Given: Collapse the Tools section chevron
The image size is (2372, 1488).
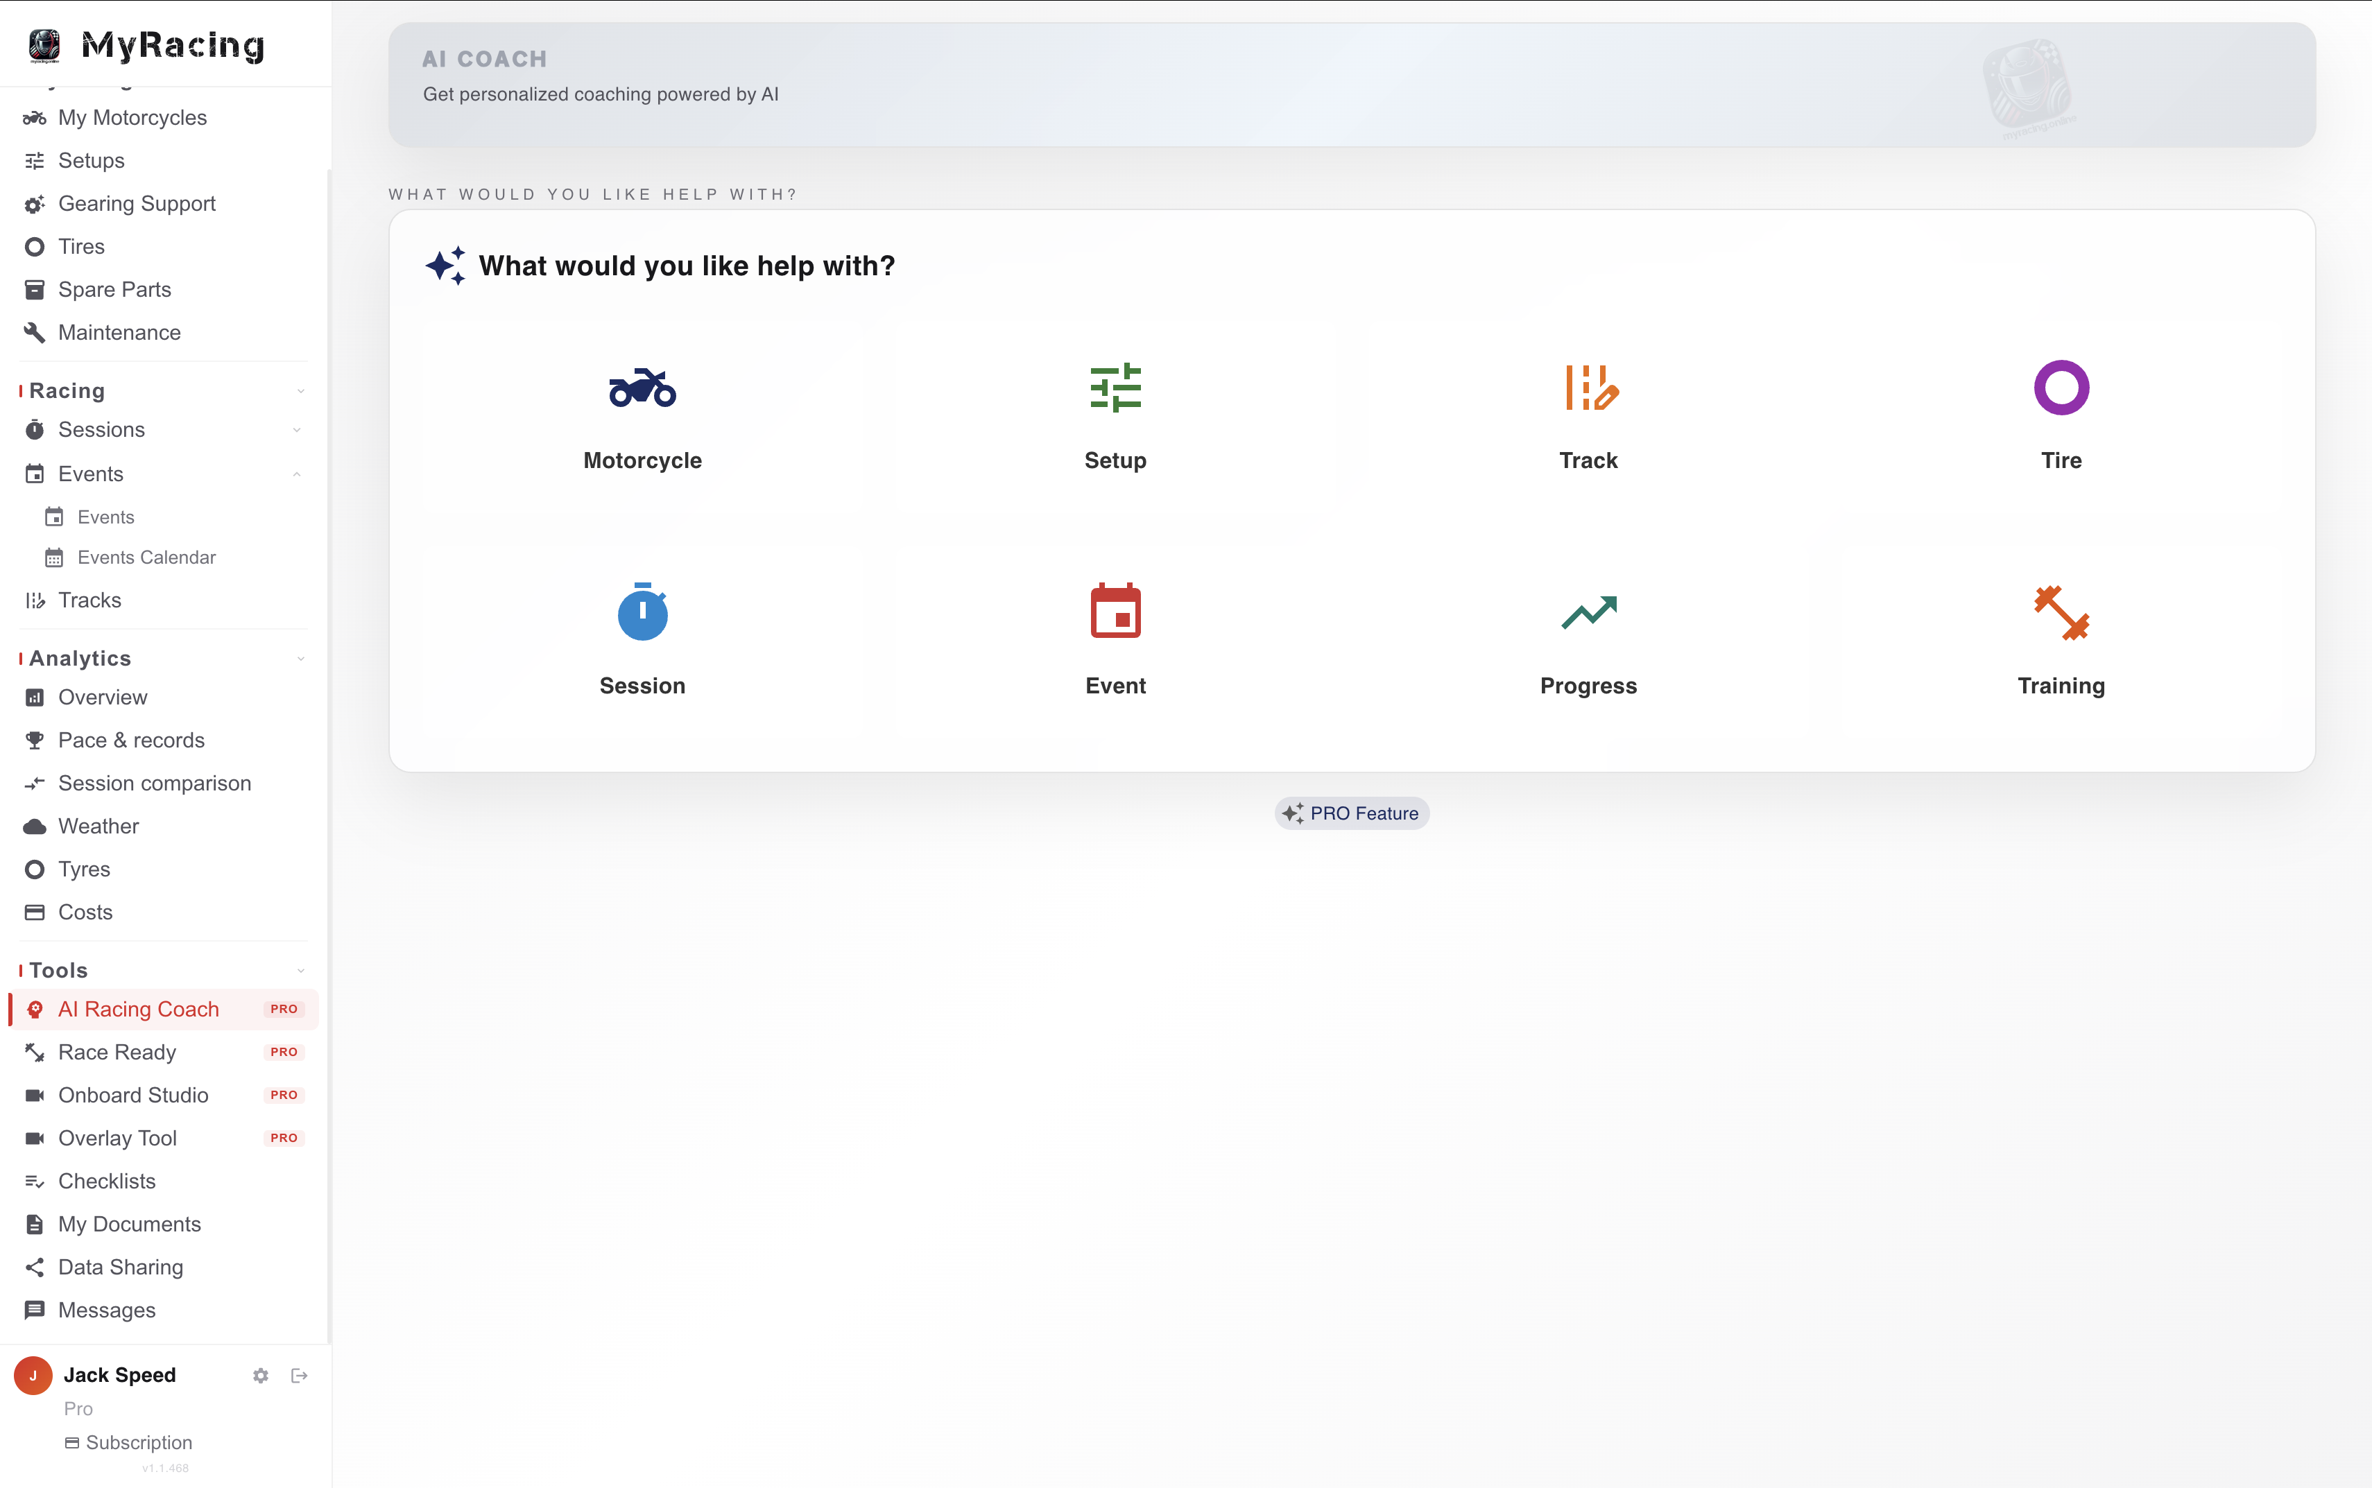Looking at the screenshot, I should click(300, 970).
